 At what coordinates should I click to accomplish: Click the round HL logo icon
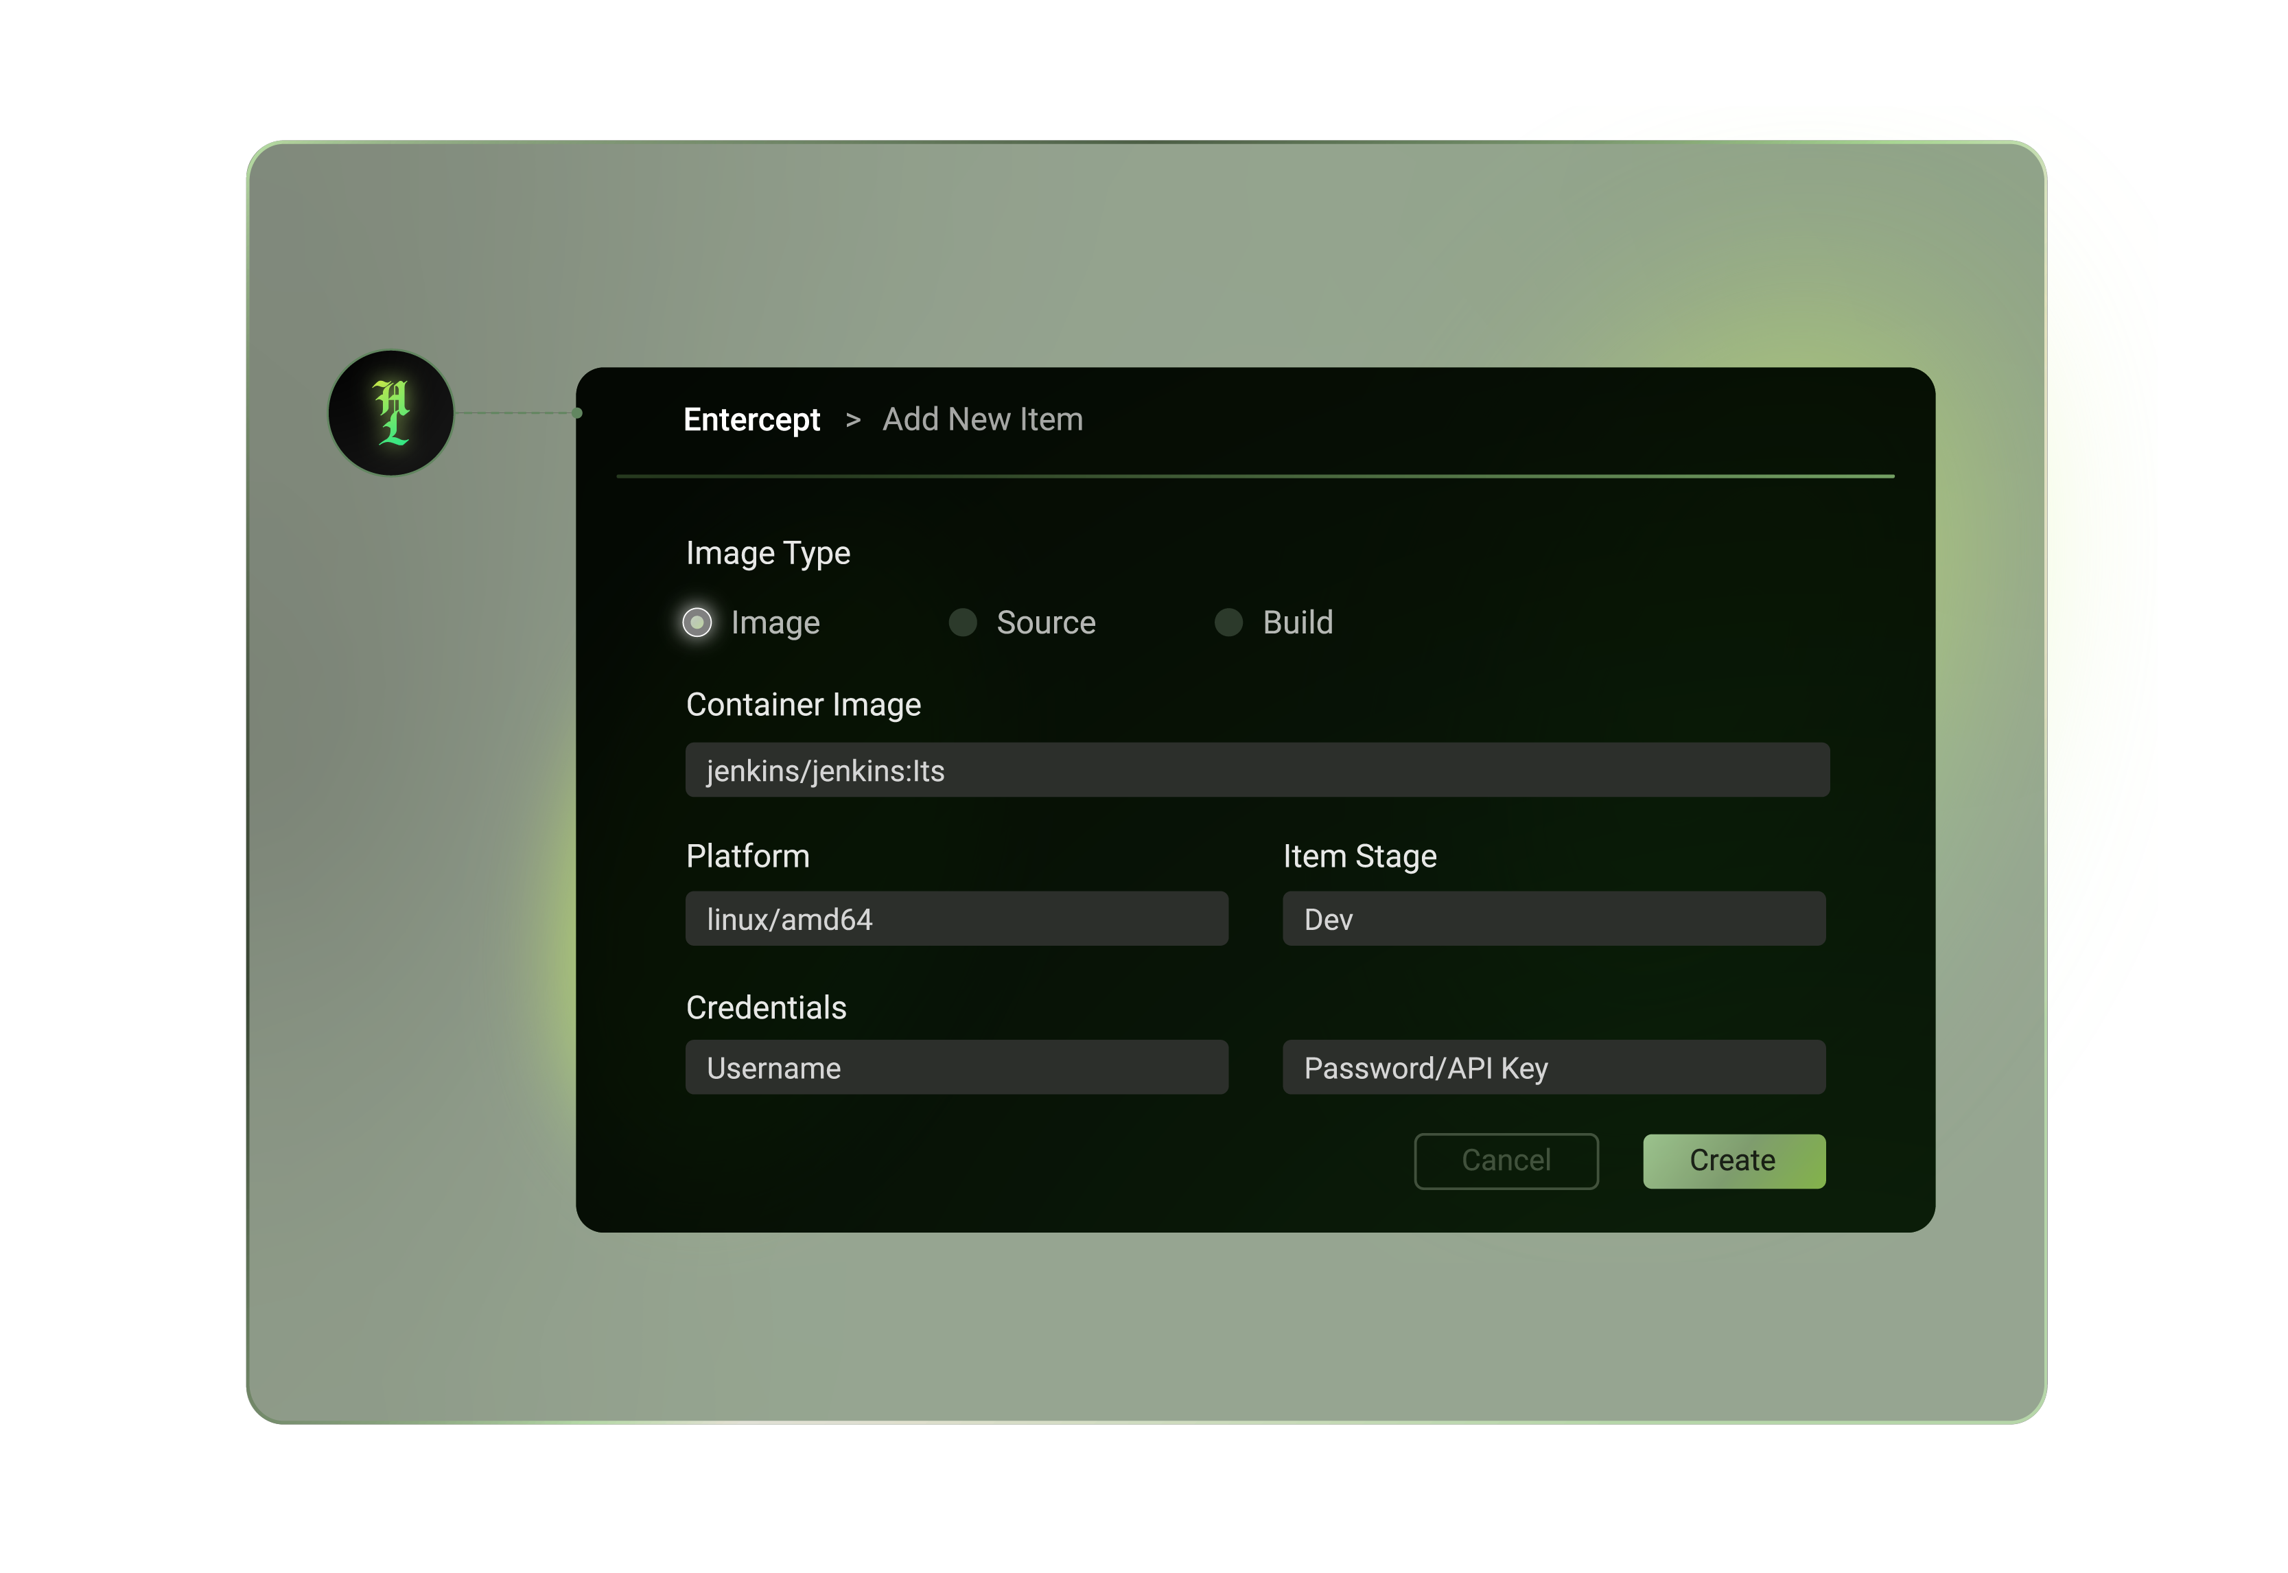click(391, 413)
